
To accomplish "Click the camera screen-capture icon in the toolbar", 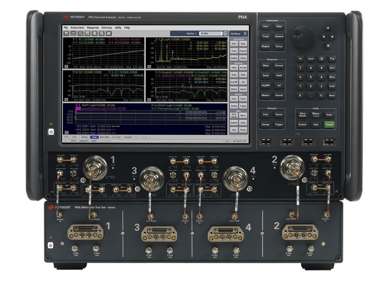I will [x=109, y=33].
